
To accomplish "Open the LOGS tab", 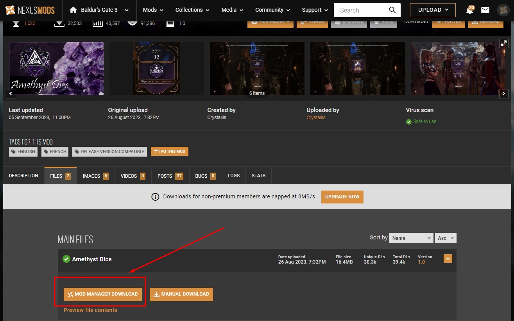I will click(234, 176).
